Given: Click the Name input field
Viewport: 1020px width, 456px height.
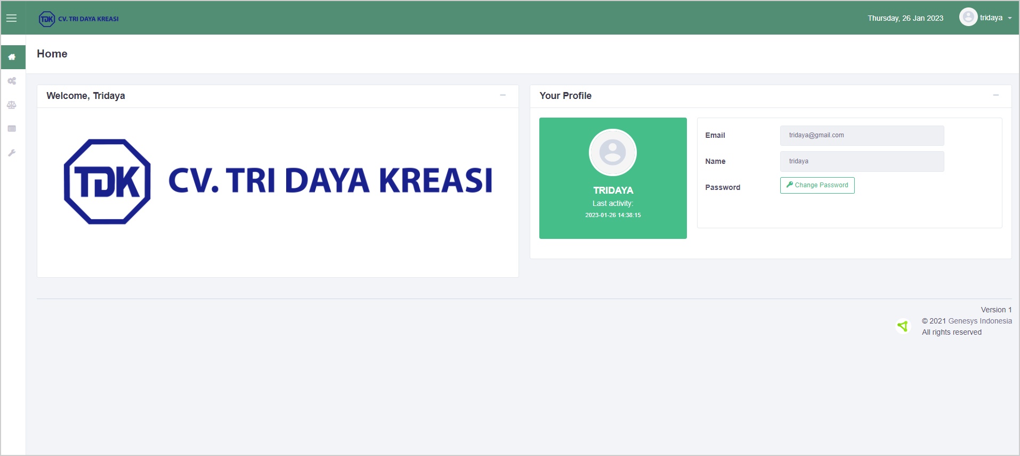Looking at the screenshot, I should pyautogui.click(x=862, y=161).
